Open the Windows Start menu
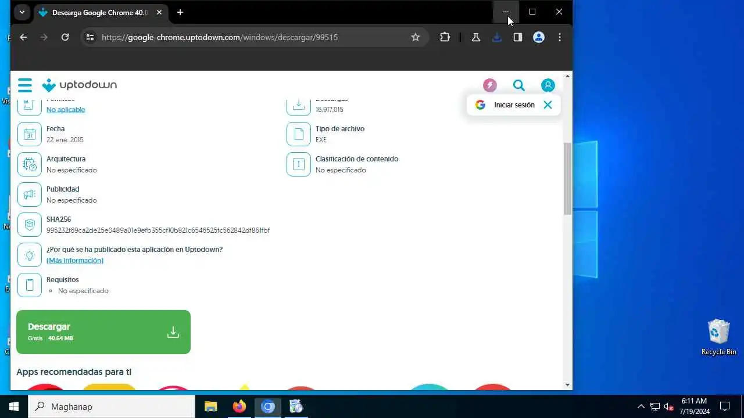This screenshot has width=744, height=418. (14, 406)
